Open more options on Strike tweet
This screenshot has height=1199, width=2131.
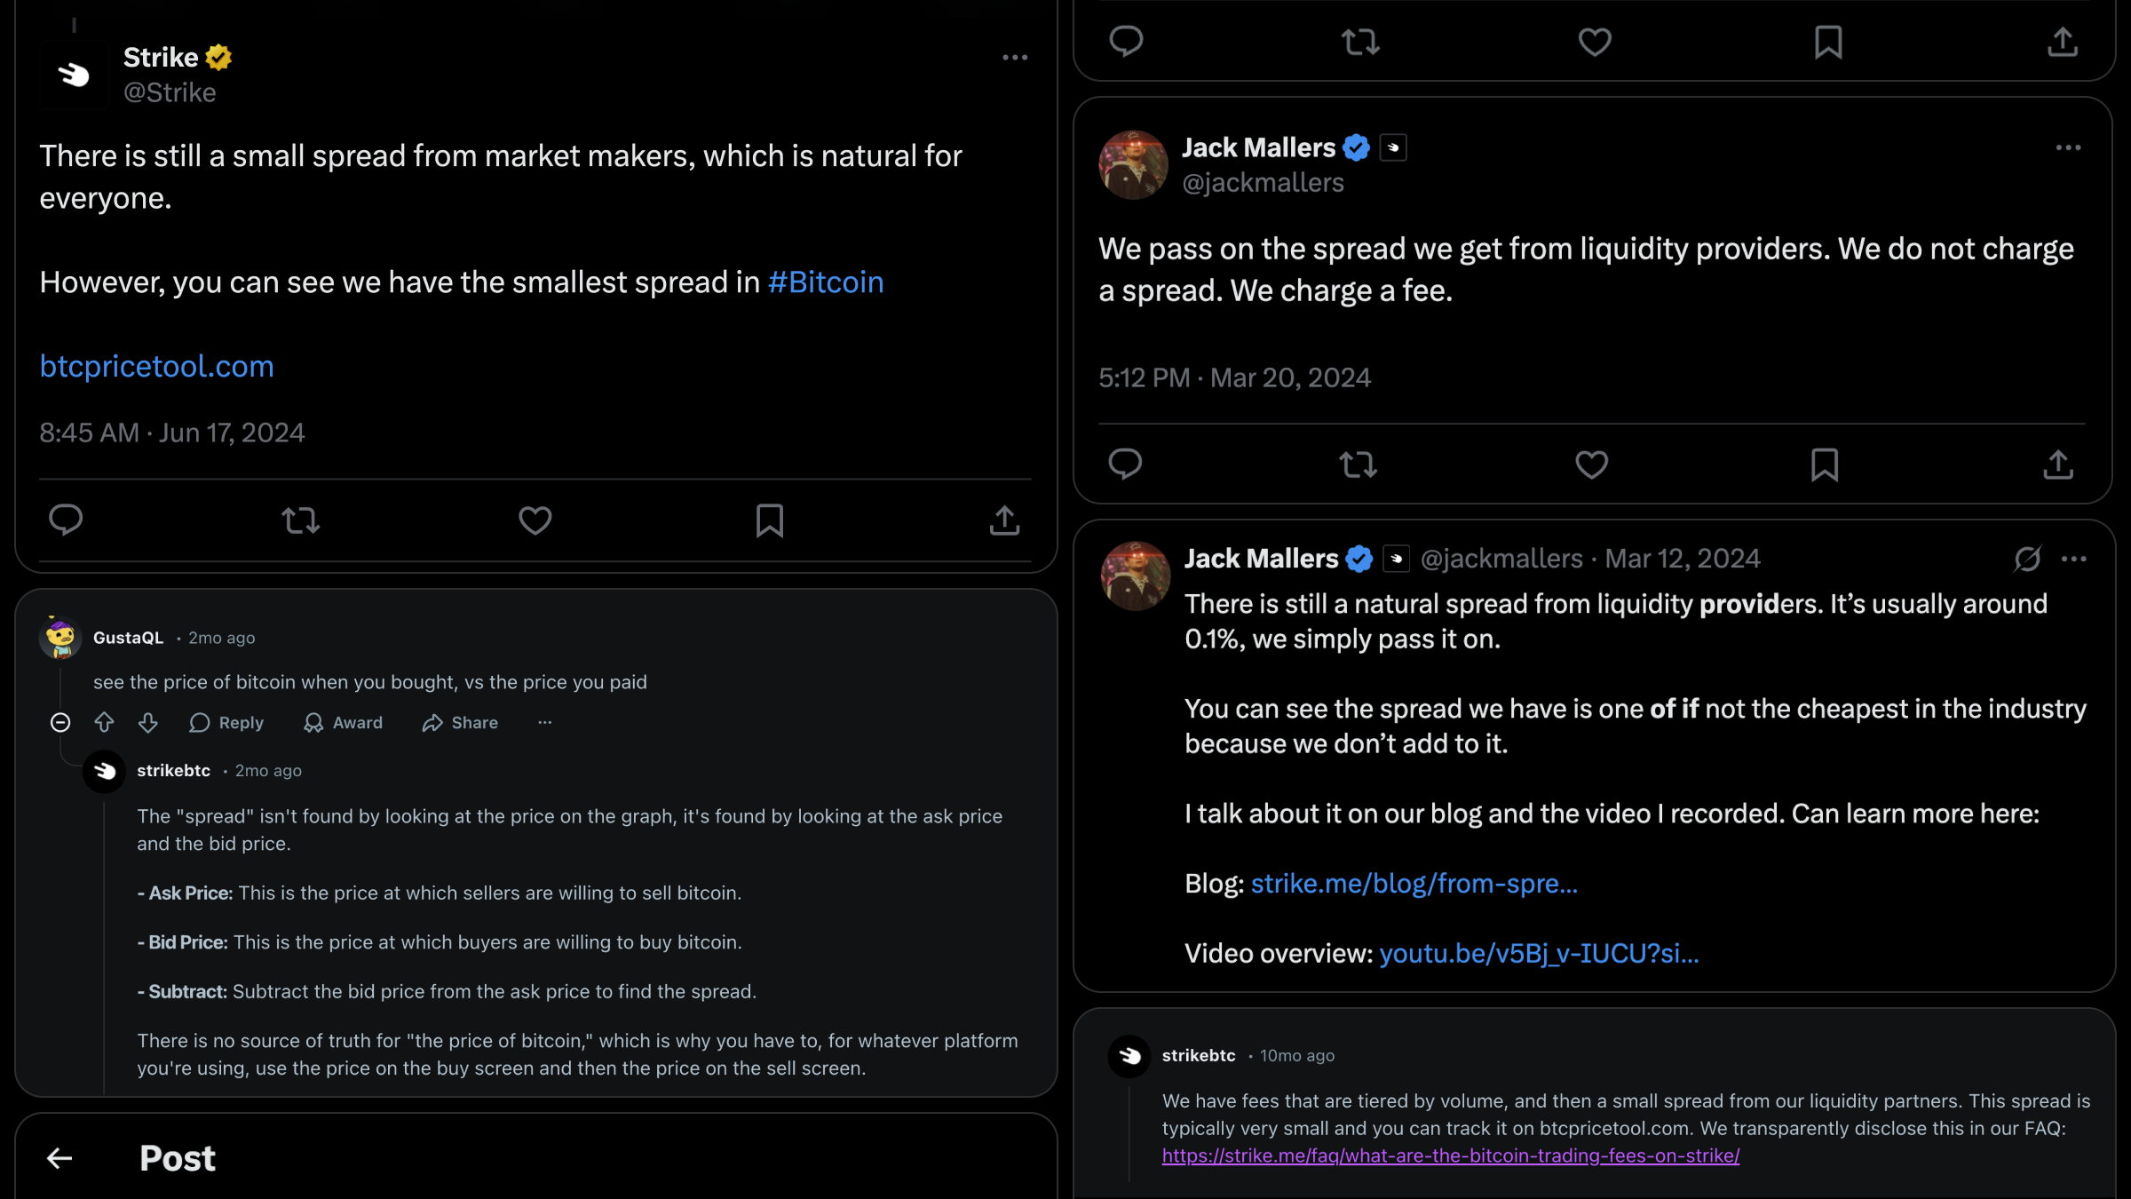[x=1015, y=58]
